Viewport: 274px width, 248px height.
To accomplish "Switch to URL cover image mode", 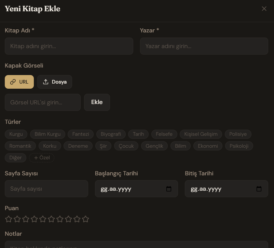I will click(x=19, y=82).
